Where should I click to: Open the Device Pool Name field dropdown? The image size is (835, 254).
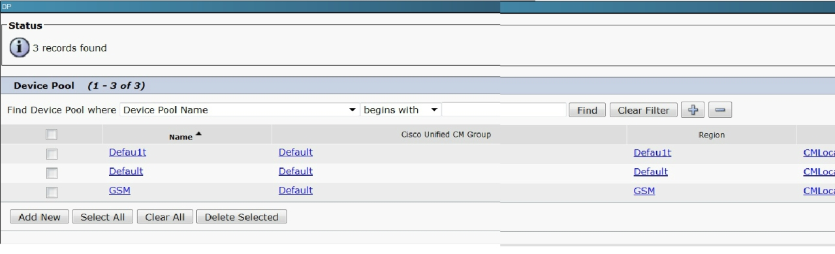(x=240, y=110)
